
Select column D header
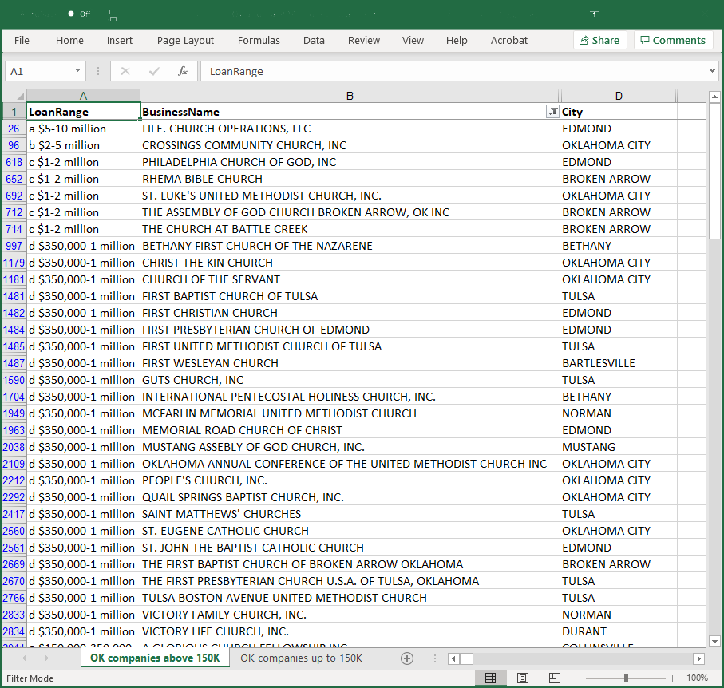coord(619,96)
